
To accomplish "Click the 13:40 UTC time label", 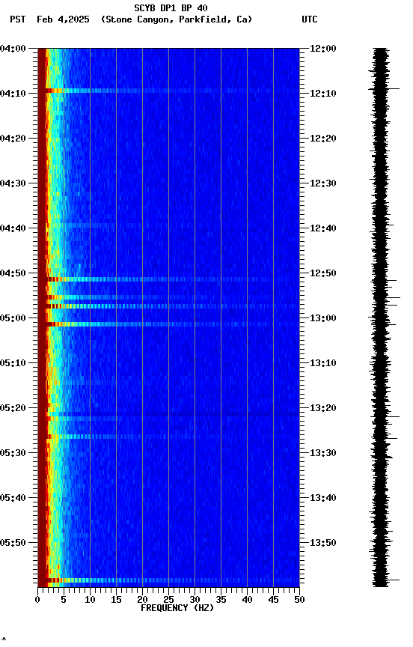I will click(322, 498).
